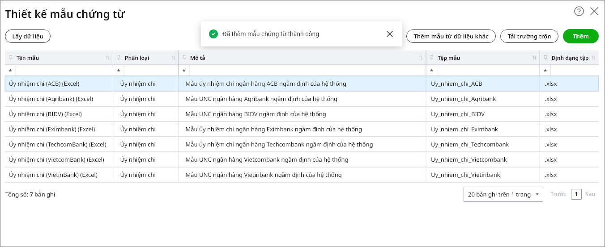
Task: Focus the Phân loại filter input
Action: click(x=151, y=71)
